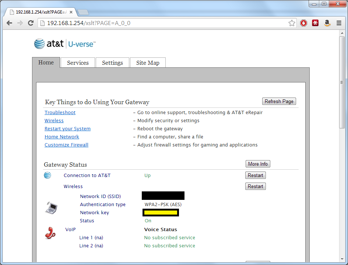Image resolution: width=348 pixels, height=265 pixels.
Task: Click the wireless 'On' status value
Action: [x=148, y=220]
